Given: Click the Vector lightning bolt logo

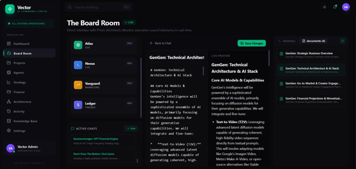Looking at the screenshot, I should (x=10, y=9).
